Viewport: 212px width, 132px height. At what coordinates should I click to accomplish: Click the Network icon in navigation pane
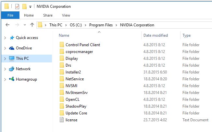[12, 69]
